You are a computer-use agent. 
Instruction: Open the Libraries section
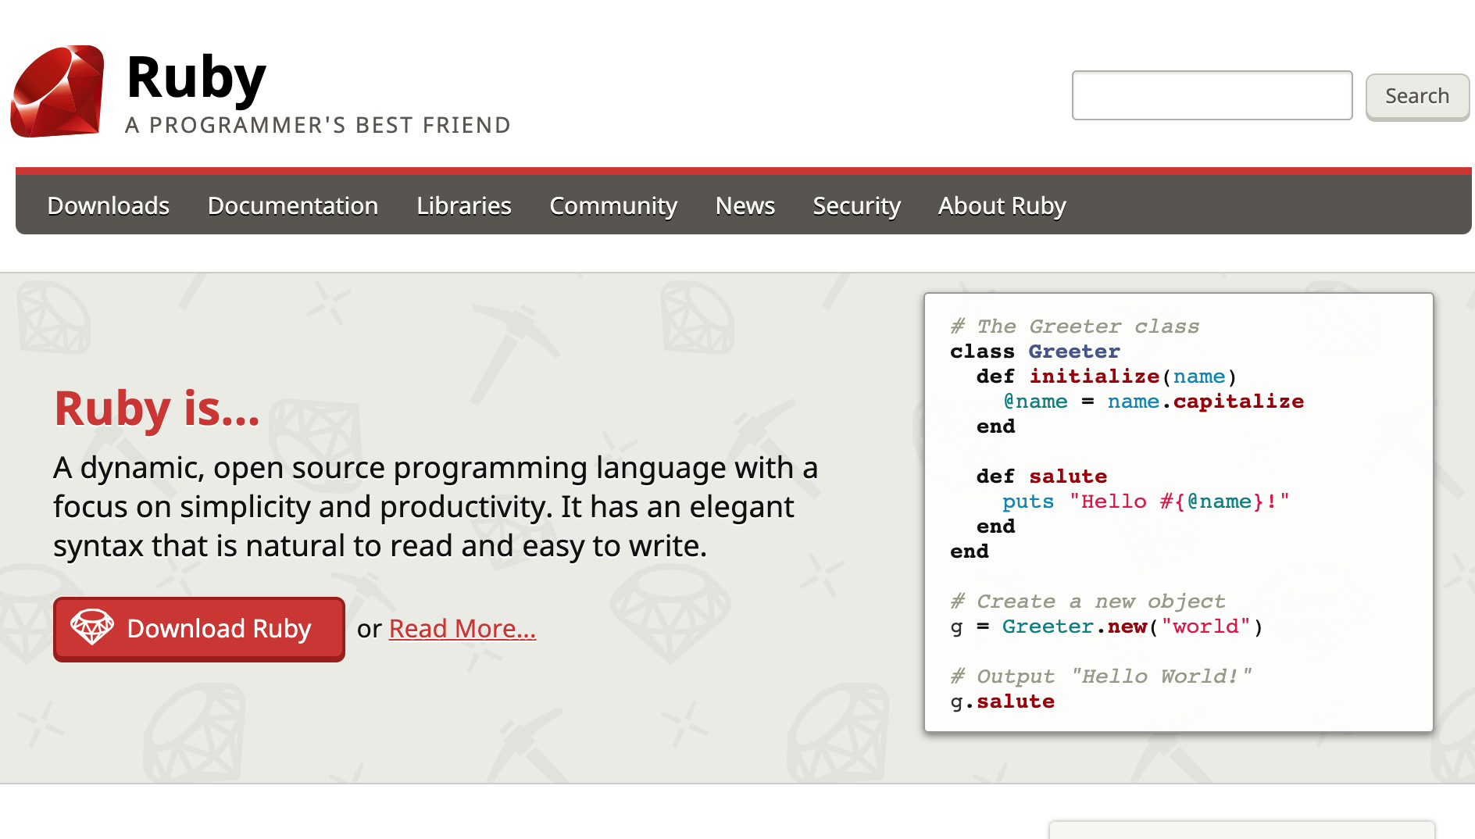pos(464,205)
